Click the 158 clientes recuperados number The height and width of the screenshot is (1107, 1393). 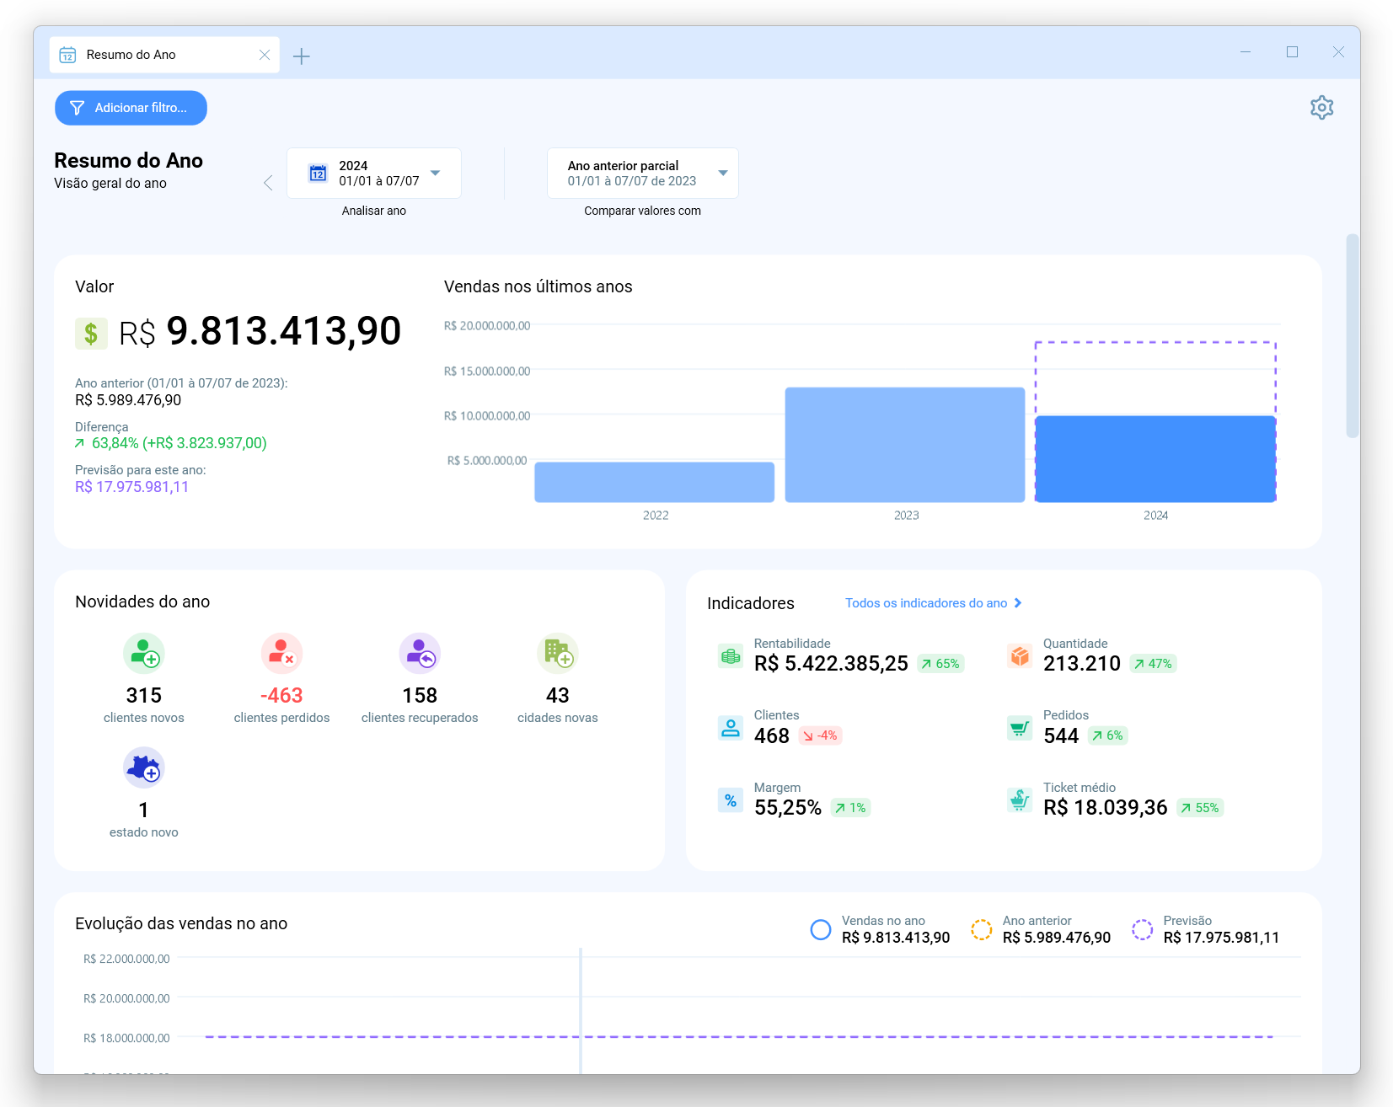(x=420, y=696)
